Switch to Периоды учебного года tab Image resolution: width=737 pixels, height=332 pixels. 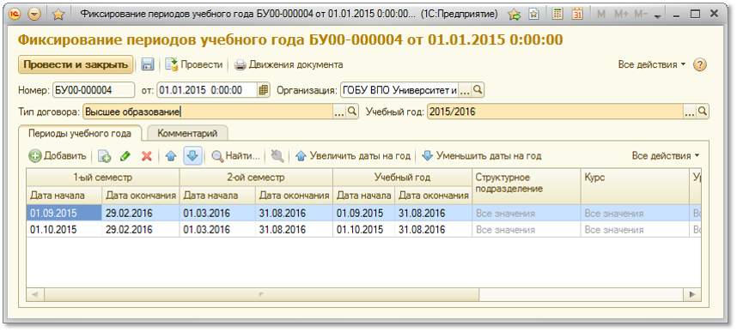pyautogui.click(x=80, y=133)
